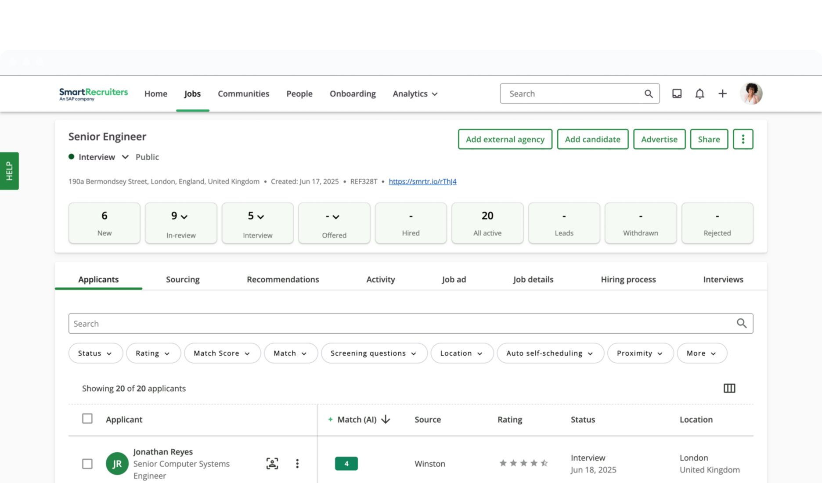Tick the select-all applicants checkbox
Viewport: 822px width, 483px height.
[87, 418]
